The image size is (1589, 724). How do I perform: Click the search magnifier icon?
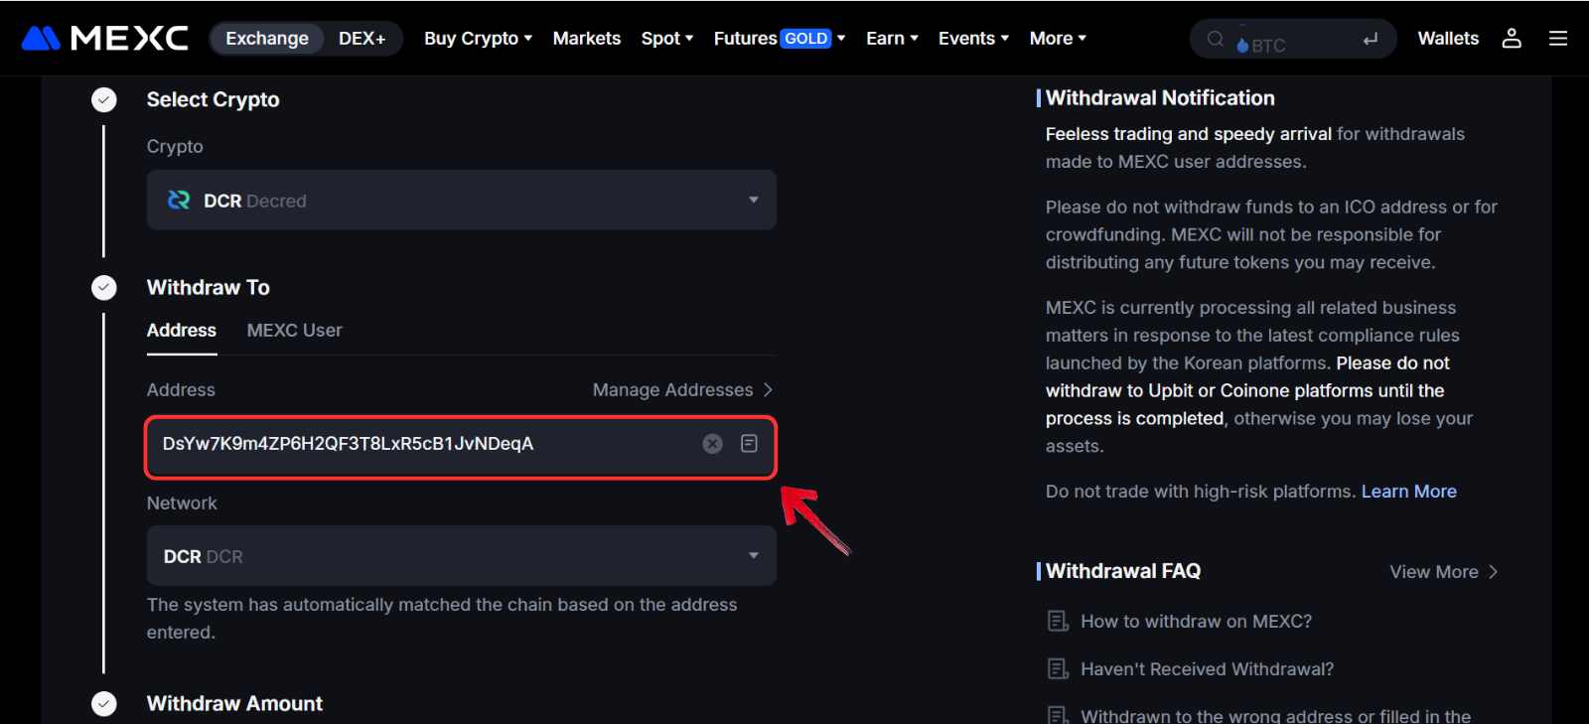click(1216, 39)
